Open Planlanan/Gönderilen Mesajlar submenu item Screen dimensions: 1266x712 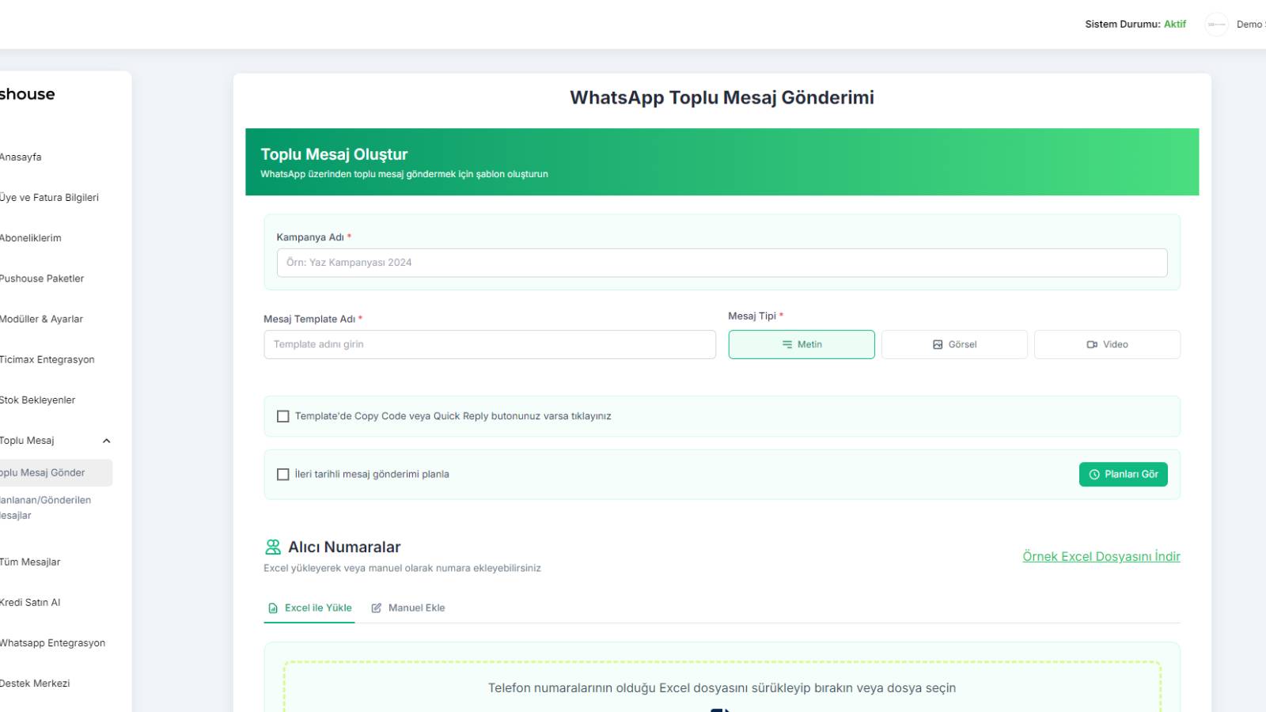45,508
